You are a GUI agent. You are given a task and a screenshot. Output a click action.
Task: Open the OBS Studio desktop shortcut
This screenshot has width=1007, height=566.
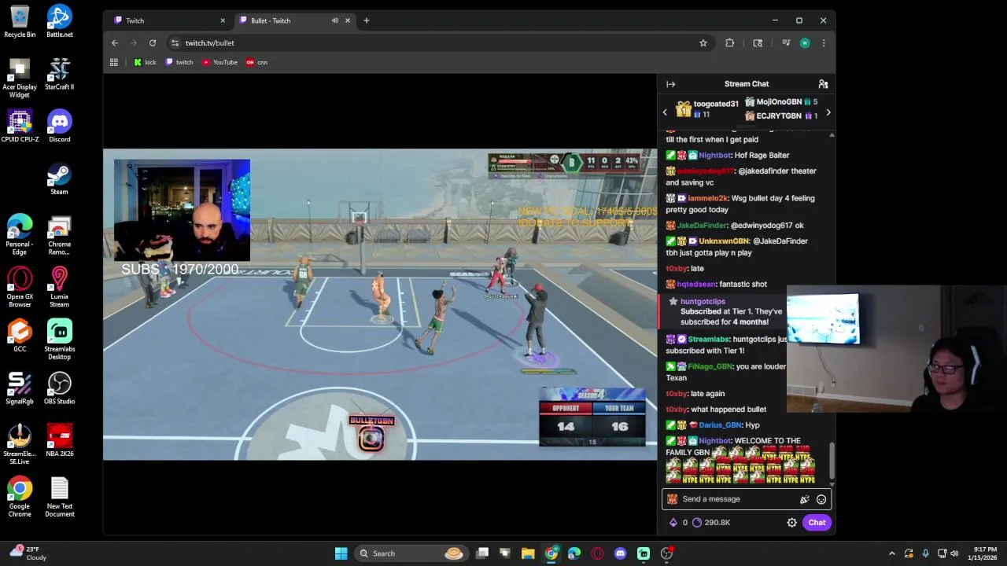[60, 388]
